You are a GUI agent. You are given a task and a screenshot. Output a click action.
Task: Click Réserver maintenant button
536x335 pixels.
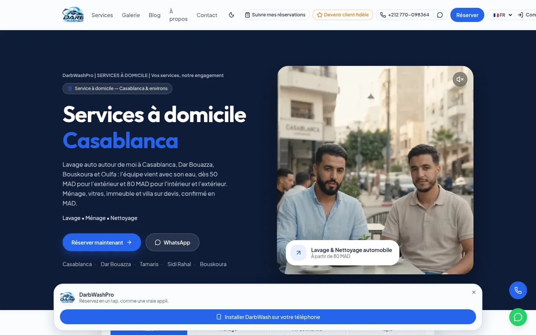pos(102,242)
